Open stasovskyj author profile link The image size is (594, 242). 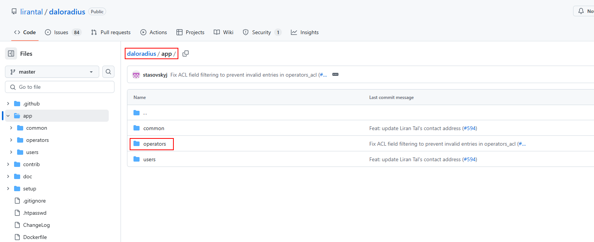pyautogui.click(x=155, y=75)
